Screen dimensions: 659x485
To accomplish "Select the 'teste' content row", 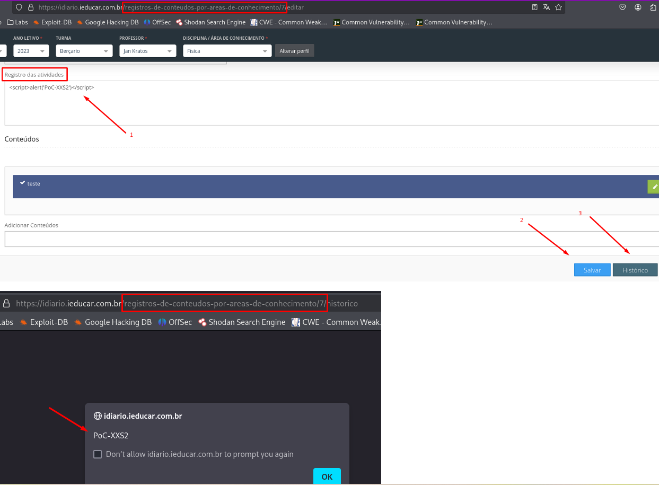I will 336,187.
